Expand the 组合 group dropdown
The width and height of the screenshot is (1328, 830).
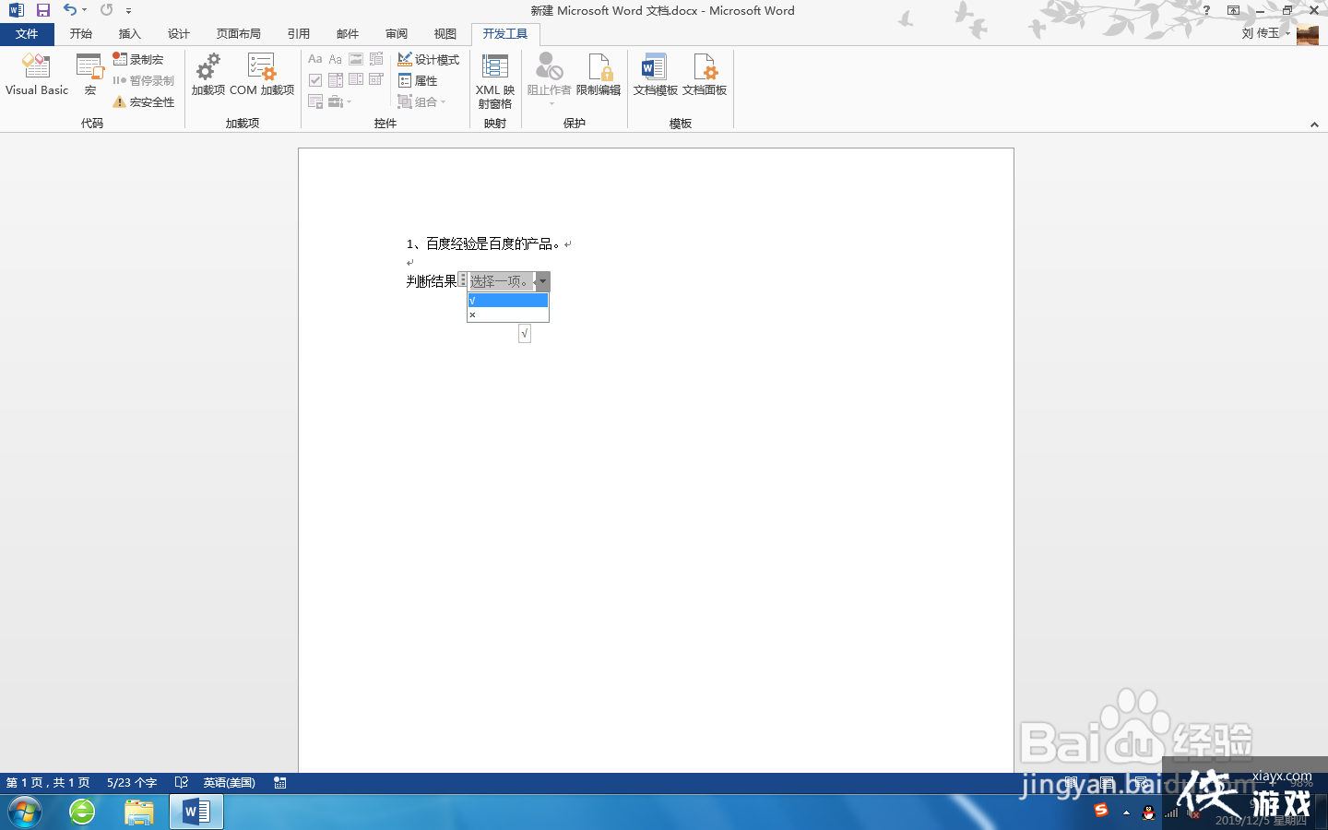tap(422, 101)
